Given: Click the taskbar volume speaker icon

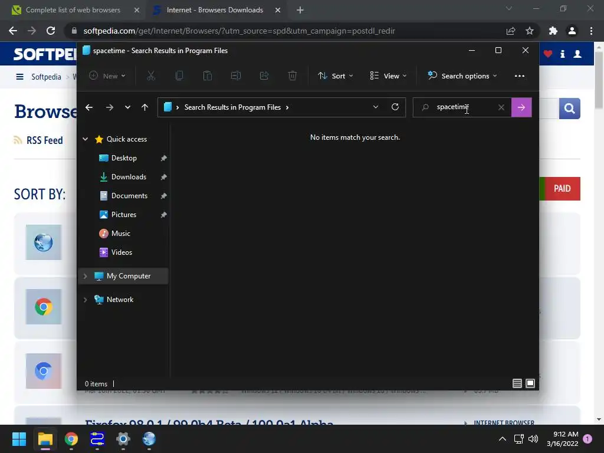Looking at the screenshot, I should (533, 439).
